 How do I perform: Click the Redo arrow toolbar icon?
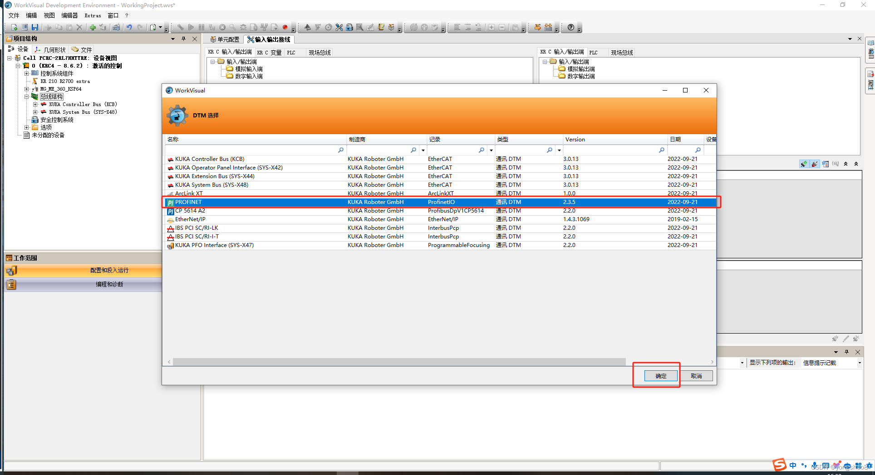click(x=140, y=27)
